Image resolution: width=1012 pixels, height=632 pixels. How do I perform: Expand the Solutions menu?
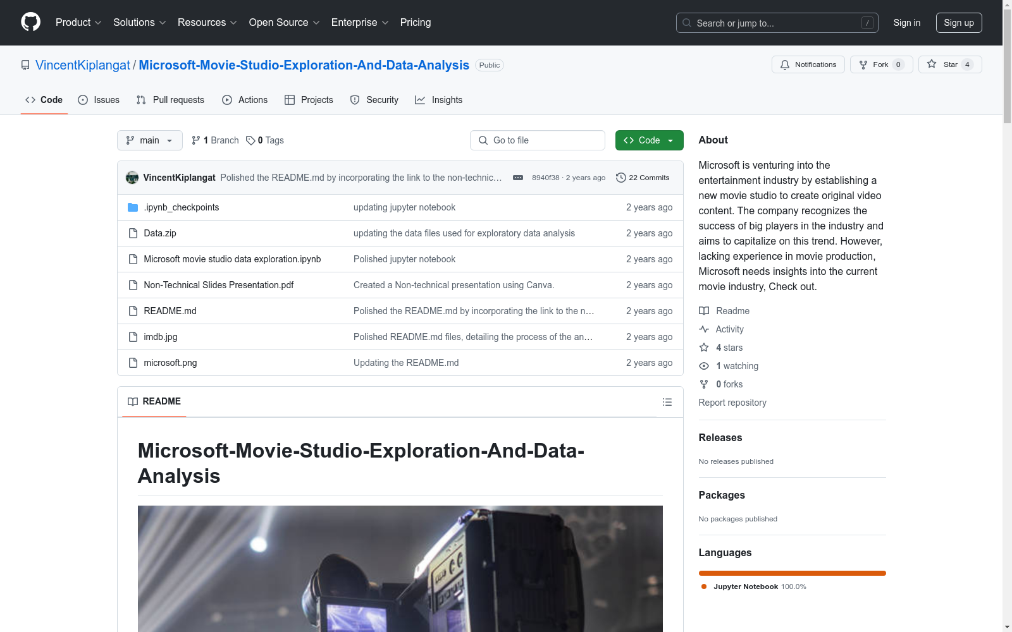(x=140, y=23)
